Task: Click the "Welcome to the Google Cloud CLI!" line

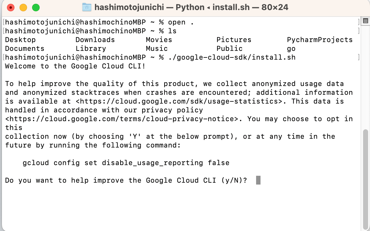Action: [x=76, y=66]
